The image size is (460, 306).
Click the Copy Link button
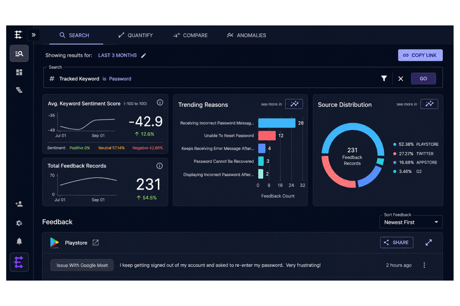420,55
